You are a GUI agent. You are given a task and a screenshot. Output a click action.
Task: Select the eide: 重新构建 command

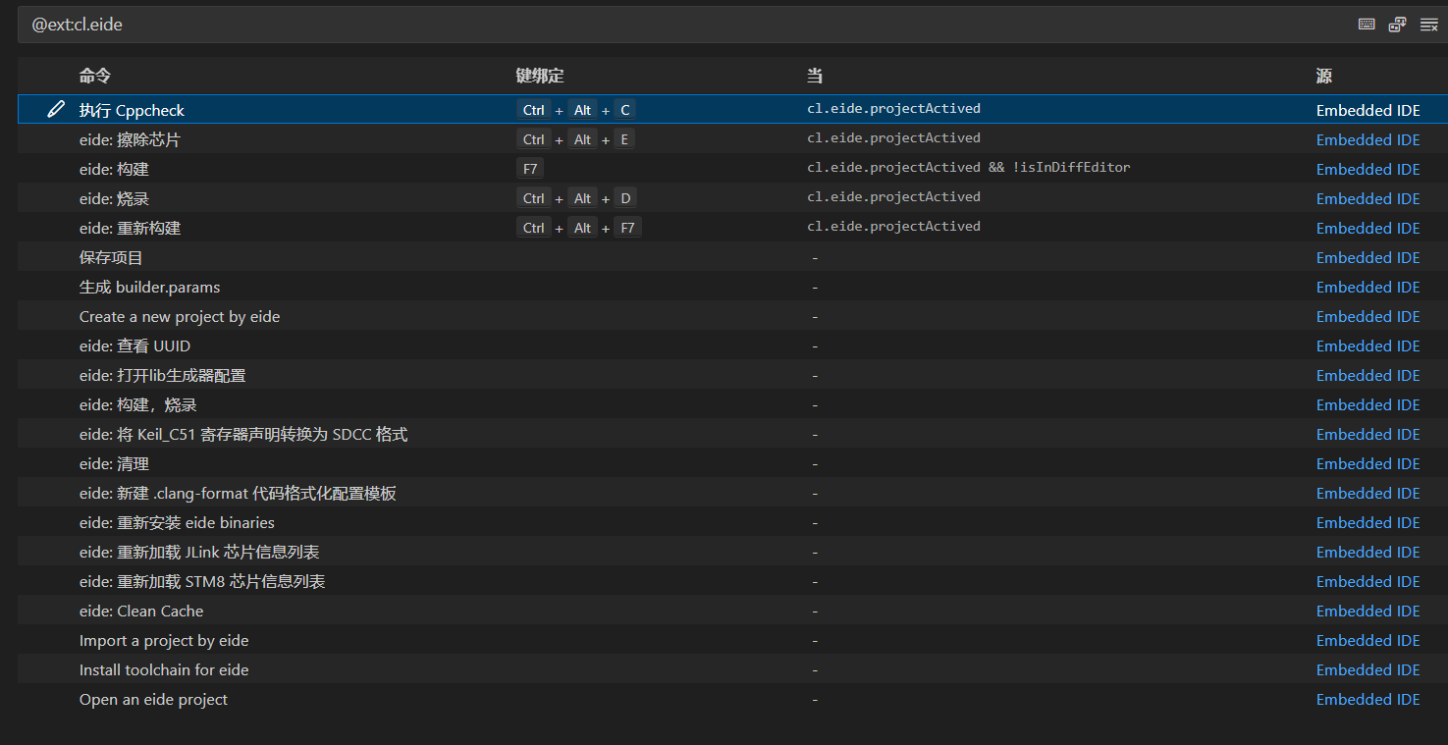click(130, 228)
